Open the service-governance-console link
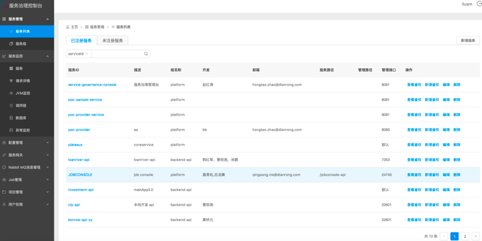Screen dimensions: 482x241 92,85
